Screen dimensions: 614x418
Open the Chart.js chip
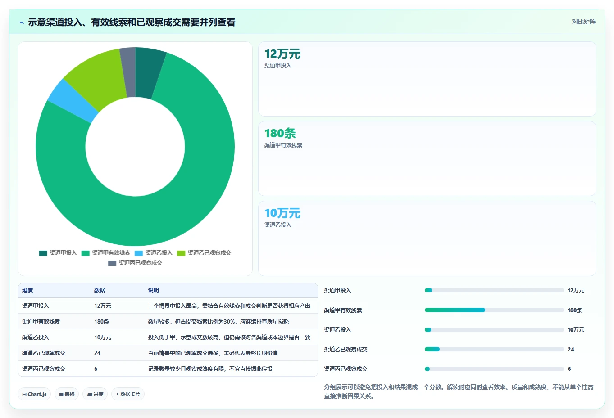tap(34, 394)
